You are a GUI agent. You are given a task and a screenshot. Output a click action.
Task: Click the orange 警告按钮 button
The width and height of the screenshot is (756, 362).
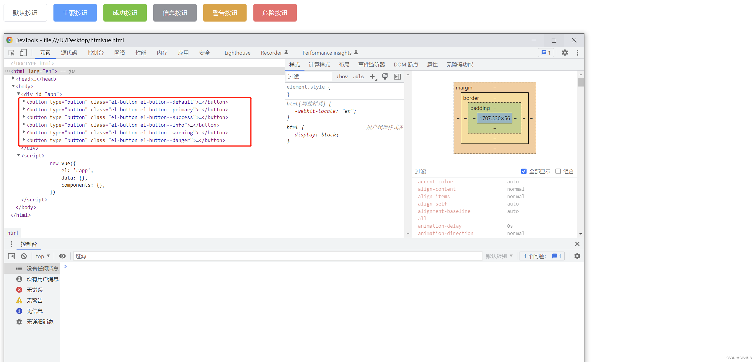tap(225, 13)
